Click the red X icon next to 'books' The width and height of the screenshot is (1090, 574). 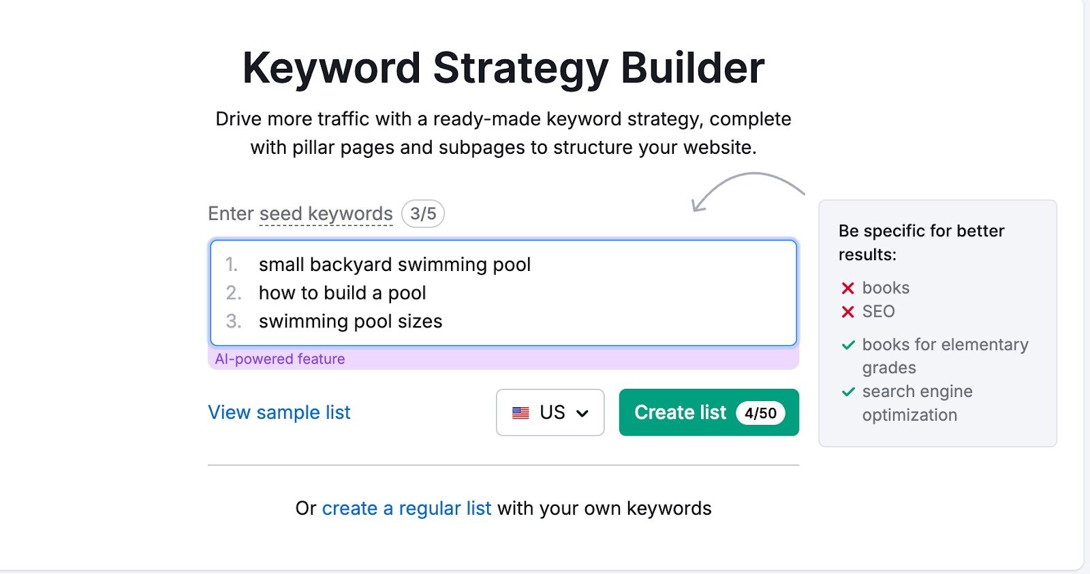pyautogui.click(x=847, y=287)
